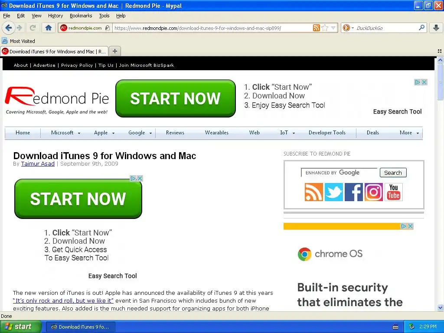The width and height of the screenshot is (444, 333).
Task: Click the Chrome logo in chrome OS ad
Action: pyautogui.click(x=305, y=254)
